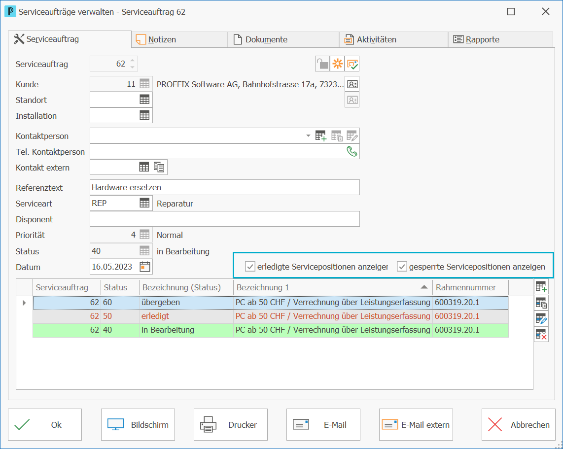This screenshot has width=563, height=449.
Task: Open the Serviceart lookup table icon
Action: point(144,203)
